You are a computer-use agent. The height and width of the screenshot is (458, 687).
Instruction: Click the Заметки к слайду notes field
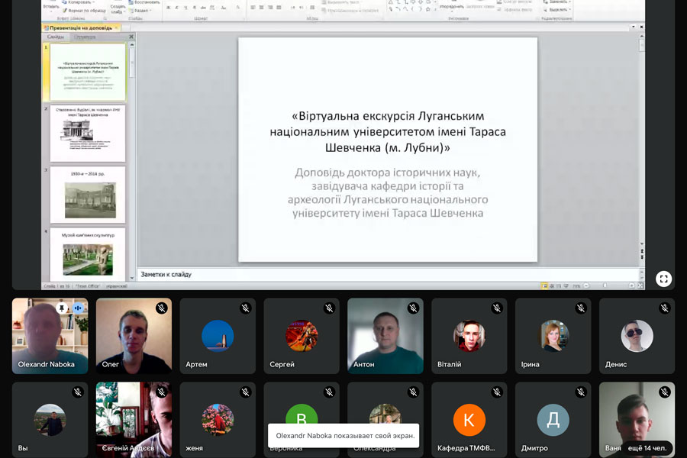point(382,274)
